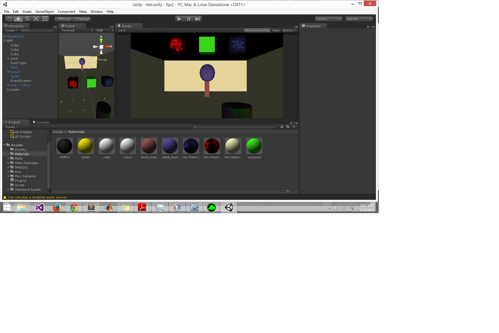Open Chrome from the taskbar
Image resolution: width=499 pixels, height=333 pixels.
[74, 208]
